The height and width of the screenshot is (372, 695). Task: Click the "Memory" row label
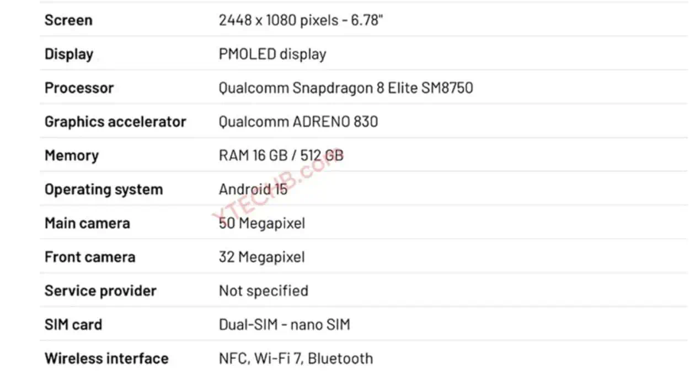[x=71, y=155]
